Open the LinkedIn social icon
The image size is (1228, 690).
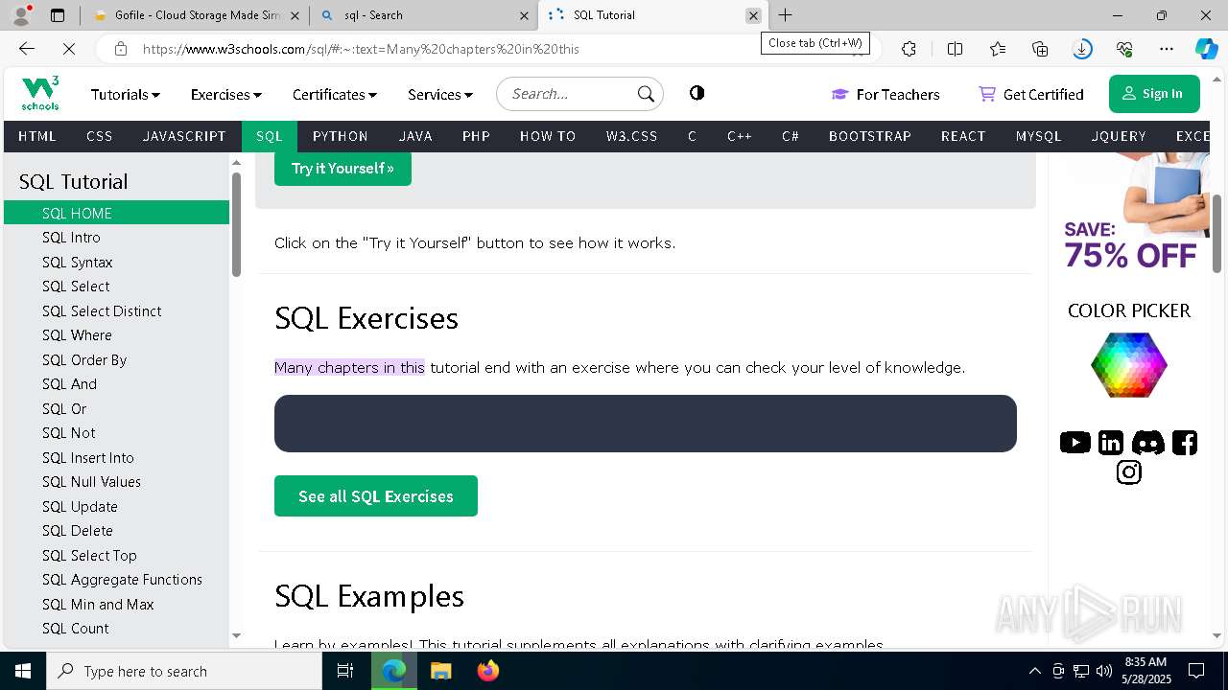point(1111,442)
